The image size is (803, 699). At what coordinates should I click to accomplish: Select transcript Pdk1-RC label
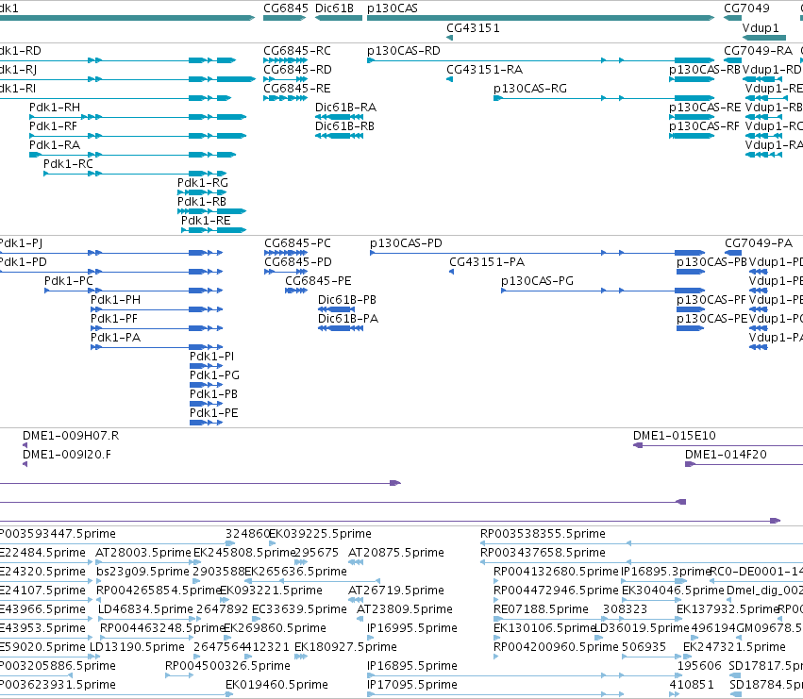tap(68, 164)
